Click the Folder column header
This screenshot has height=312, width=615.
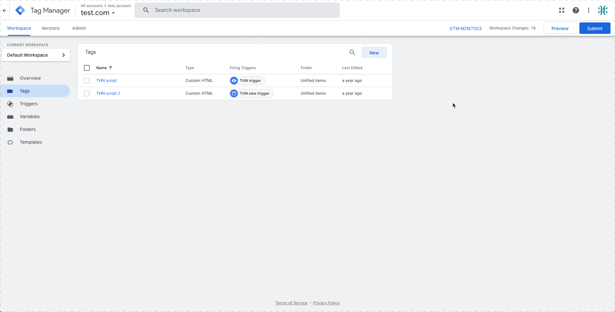coord(306,68)
